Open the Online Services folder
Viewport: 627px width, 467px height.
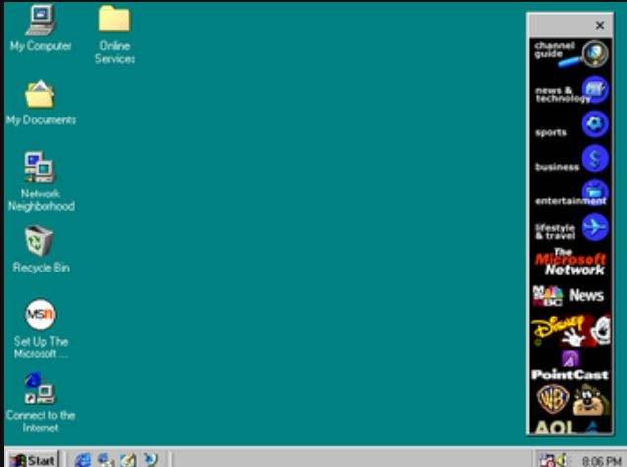[114, 20]
